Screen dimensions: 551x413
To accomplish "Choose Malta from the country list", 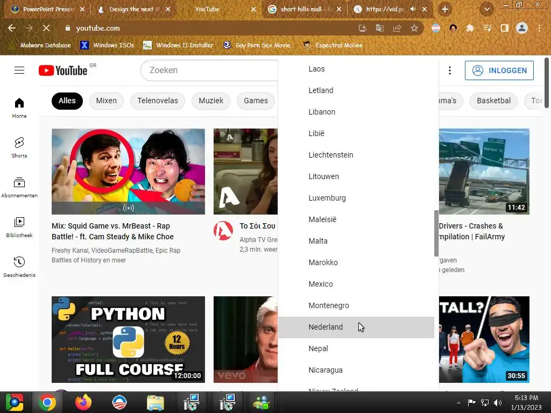I will click(356, 241).
